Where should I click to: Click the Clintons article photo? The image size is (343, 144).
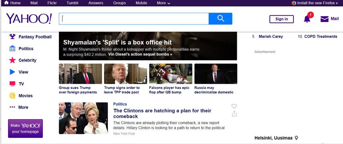[x=83, y=118]
